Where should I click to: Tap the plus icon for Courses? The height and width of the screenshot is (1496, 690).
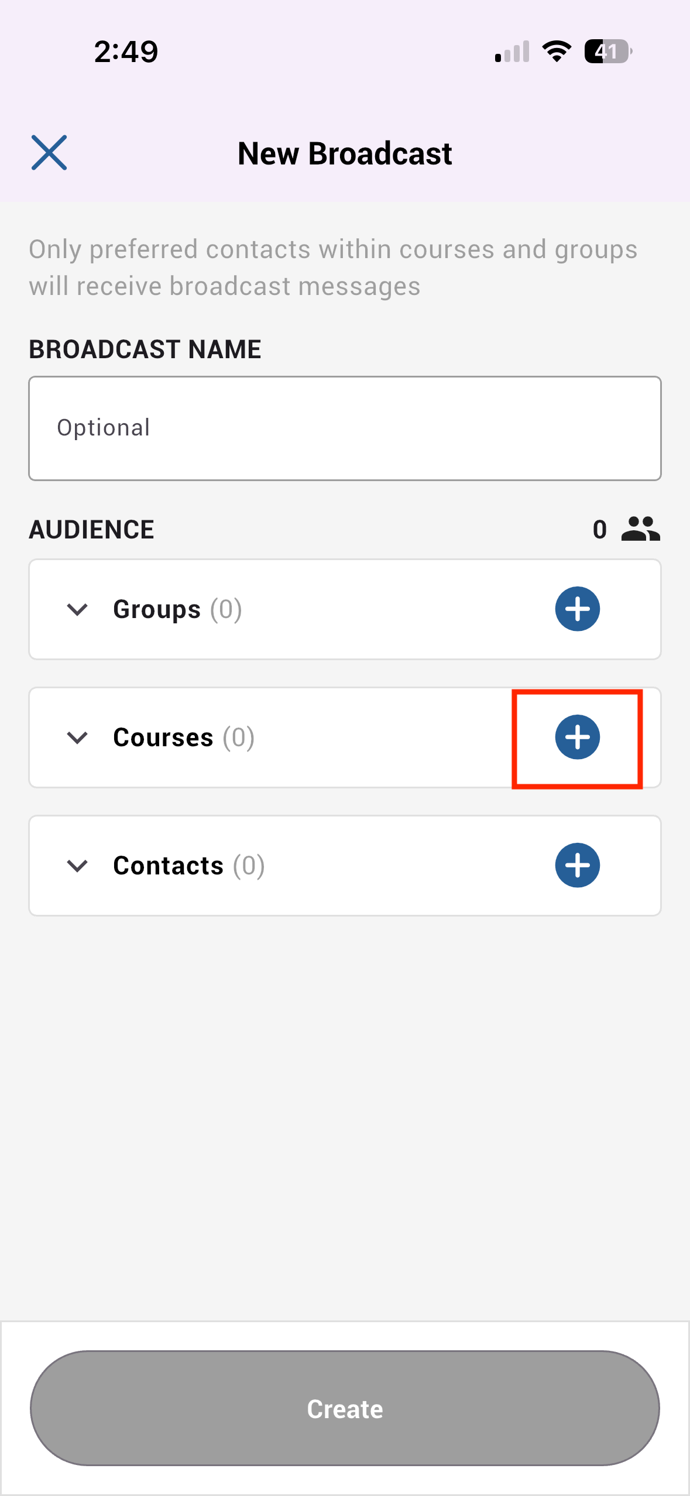pyautogui.click(x=577, y=737)
